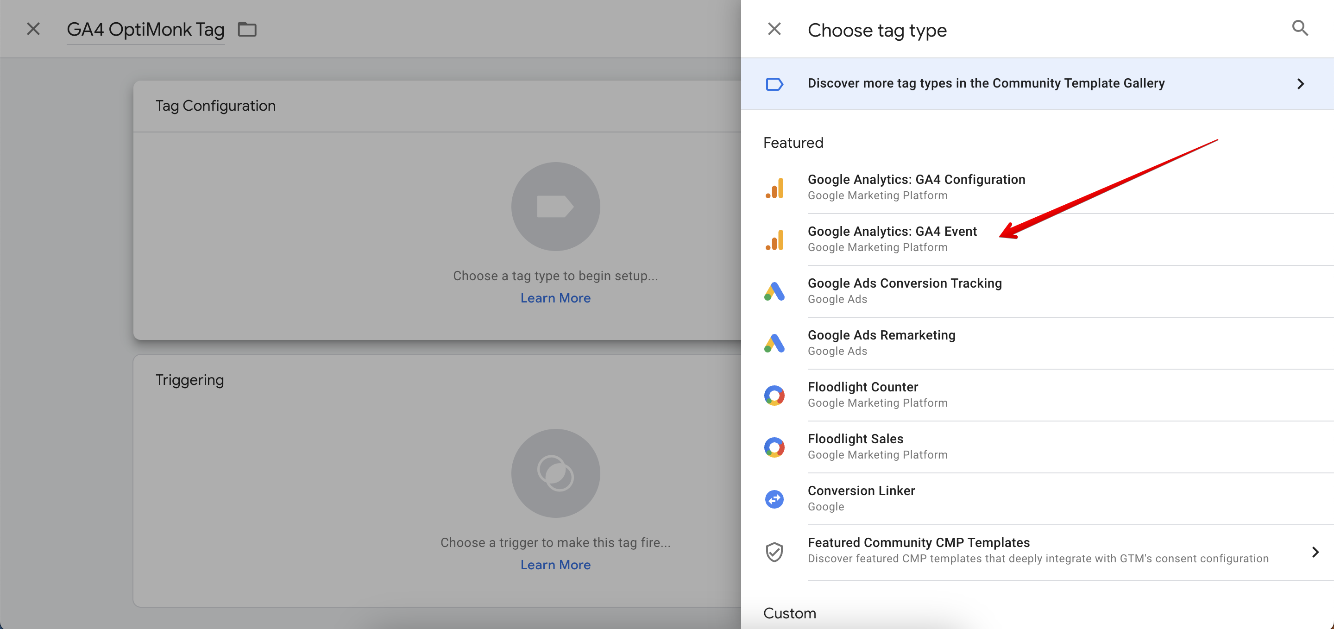The image size is (1334, 629).
Task: Click the GA4 Configuration analytics icon
Action: coord(774,188)
